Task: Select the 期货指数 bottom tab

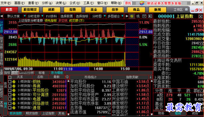Action: tap(32, 113)
